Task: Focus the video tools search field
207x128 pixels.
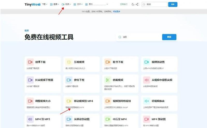Action: (139, 37)
